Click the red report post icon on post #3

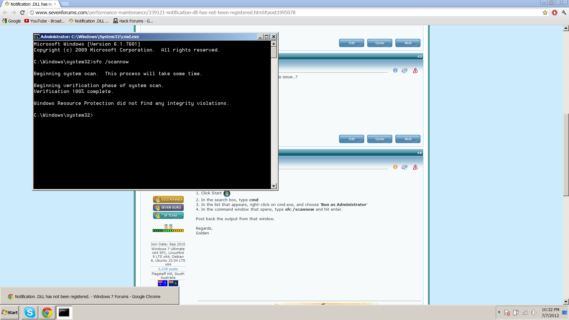tap(415, 71)
